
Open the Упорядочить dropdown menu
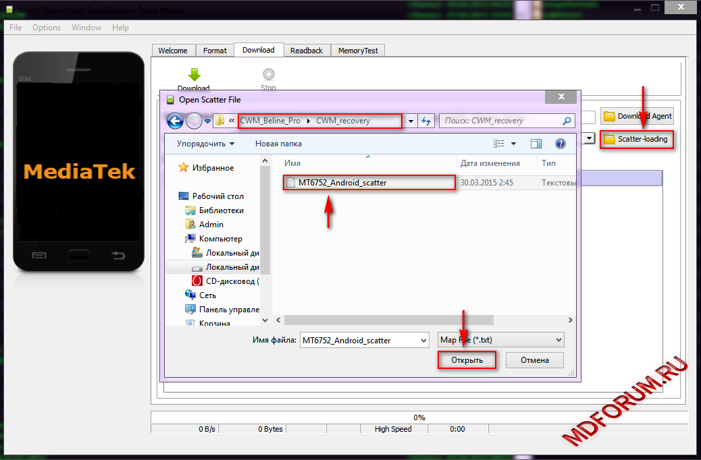click(x=205, y=144)
